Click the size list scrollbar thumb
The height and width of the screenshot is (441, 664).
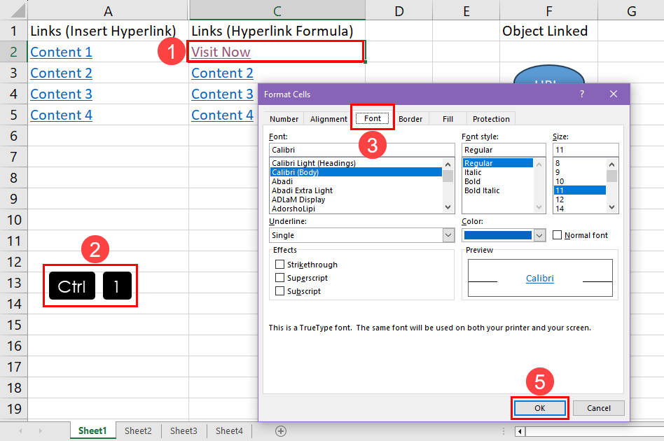(611, 176)
